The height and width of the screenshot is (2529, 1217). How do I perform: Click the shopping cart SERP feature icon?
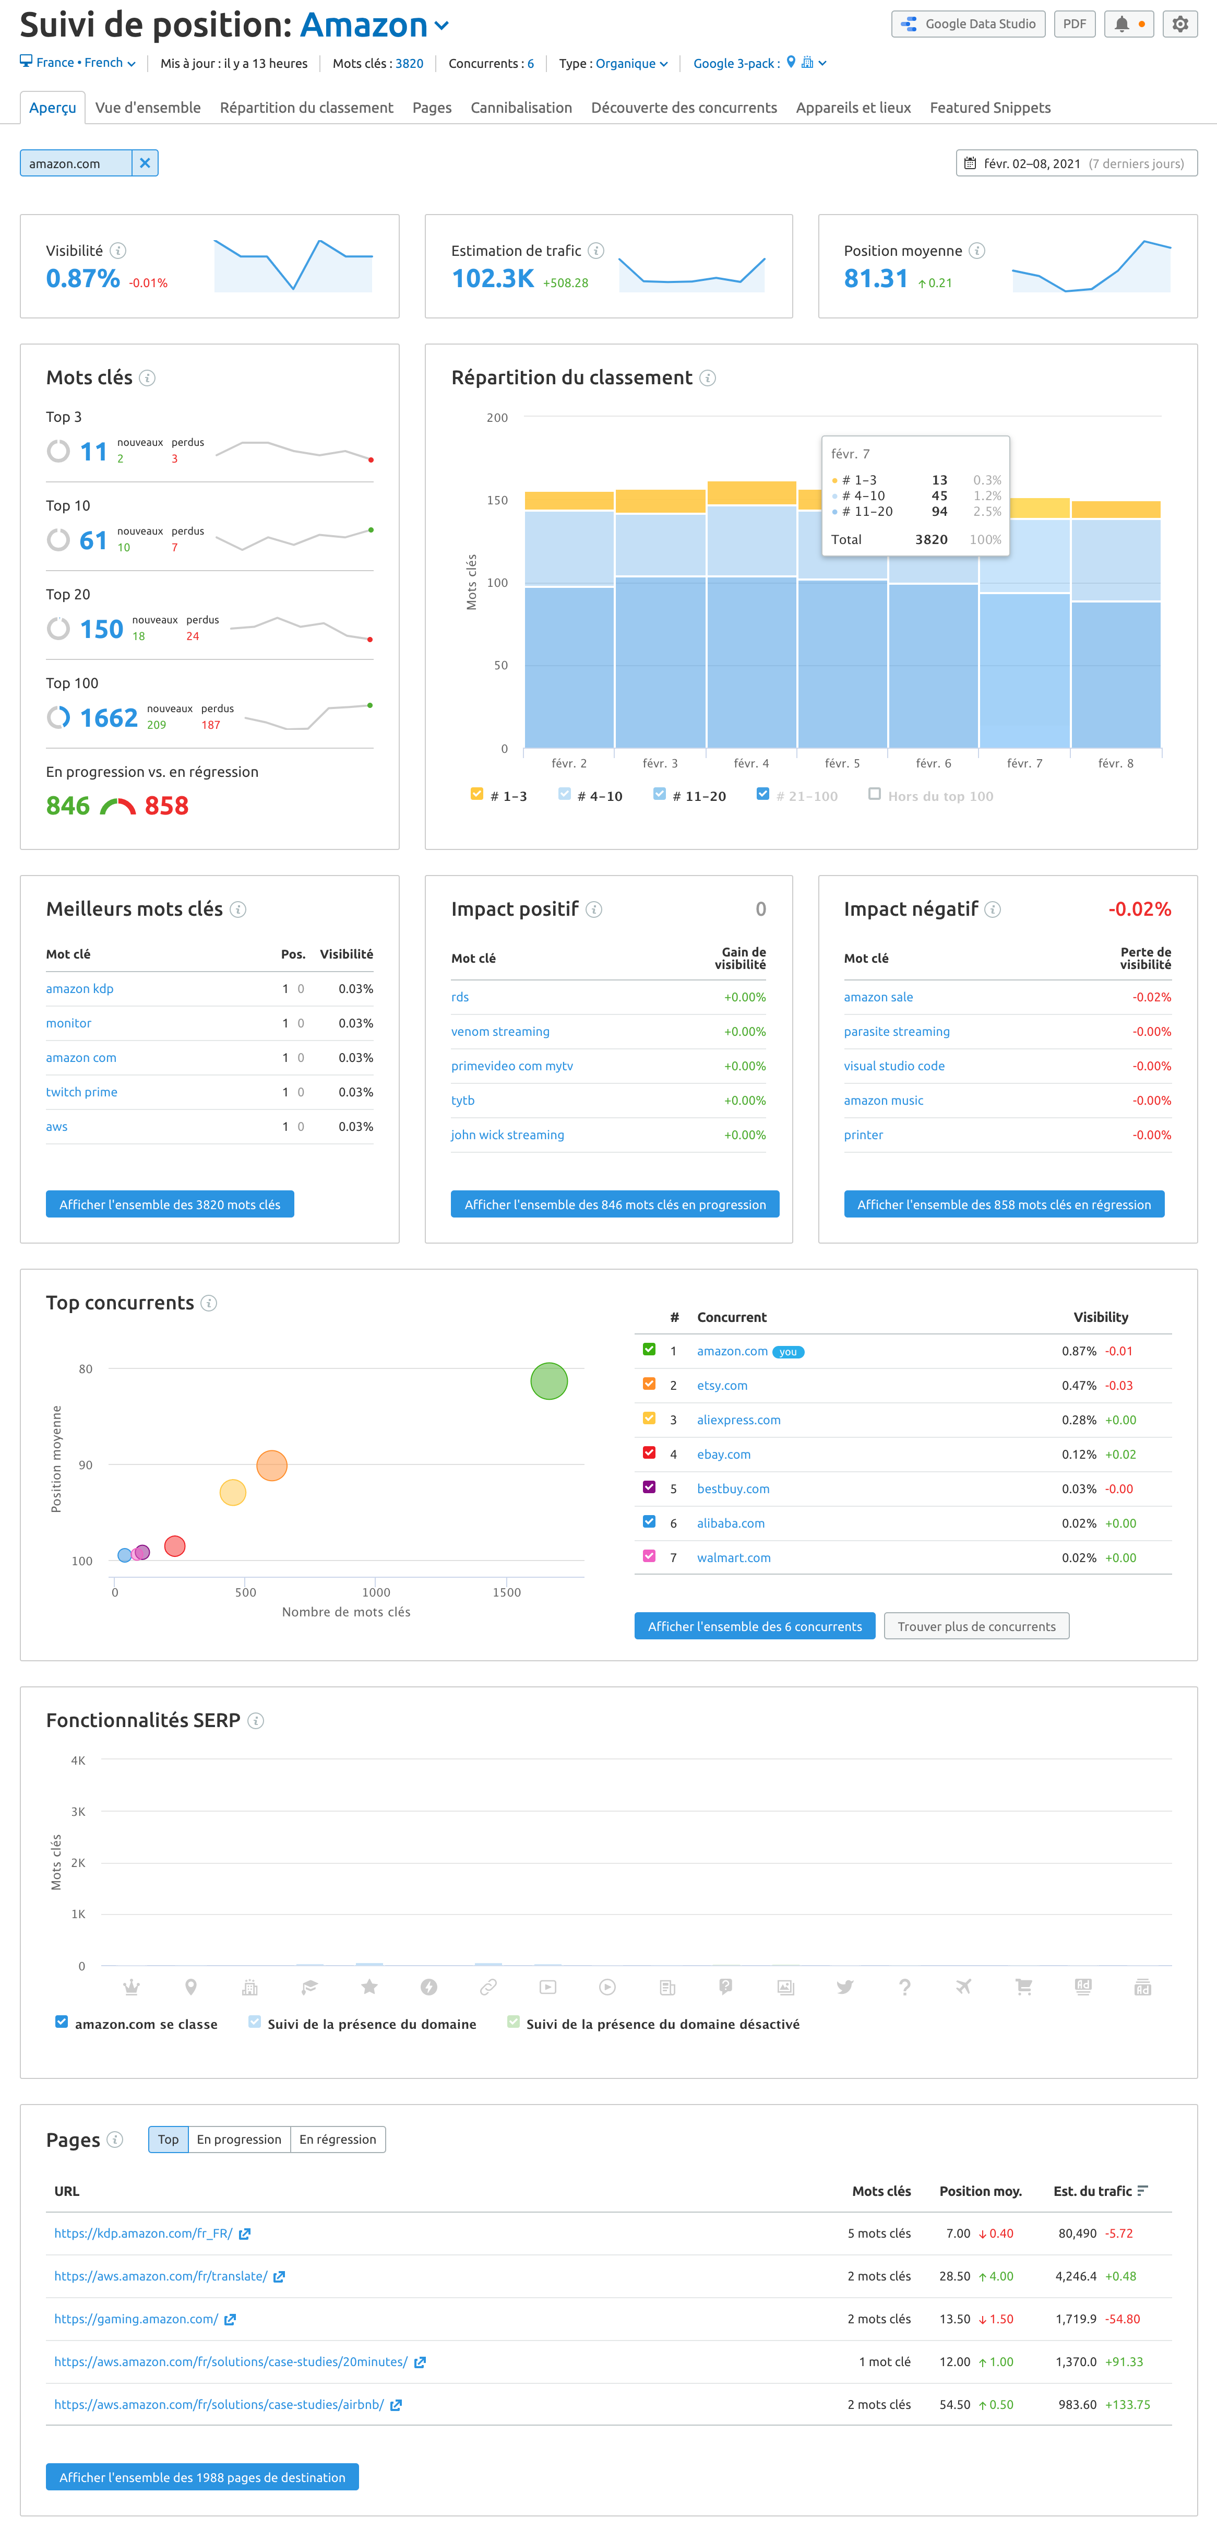tap(1024, 1986)
